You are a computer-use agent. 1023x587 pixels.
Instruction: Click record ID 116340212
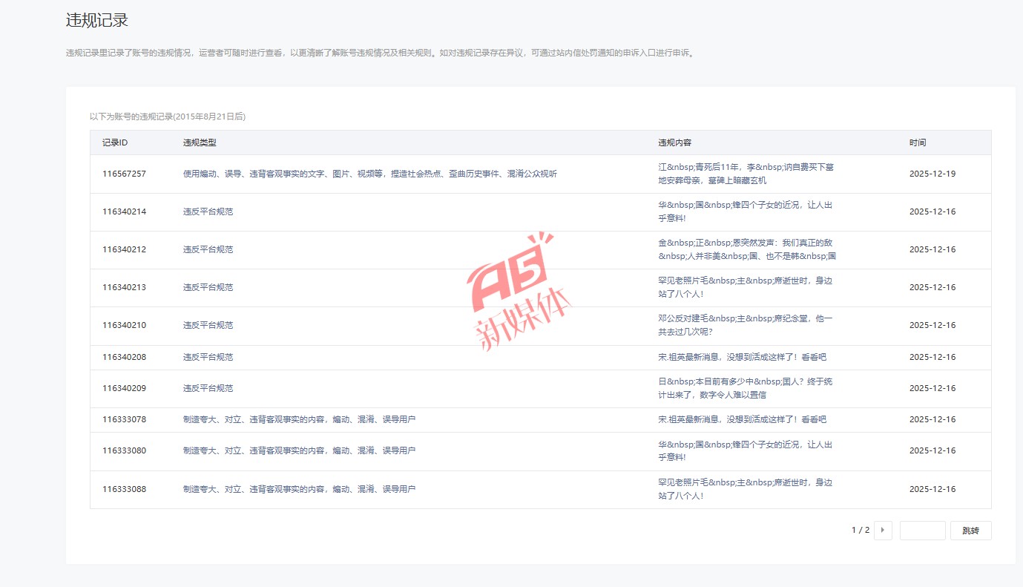(124, 249)
